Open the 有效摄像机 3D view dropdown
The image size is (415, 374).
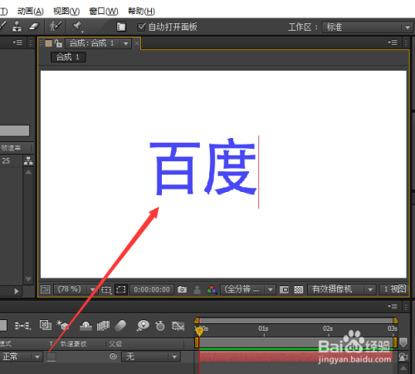pyautogui.click(x=342, y=289)
